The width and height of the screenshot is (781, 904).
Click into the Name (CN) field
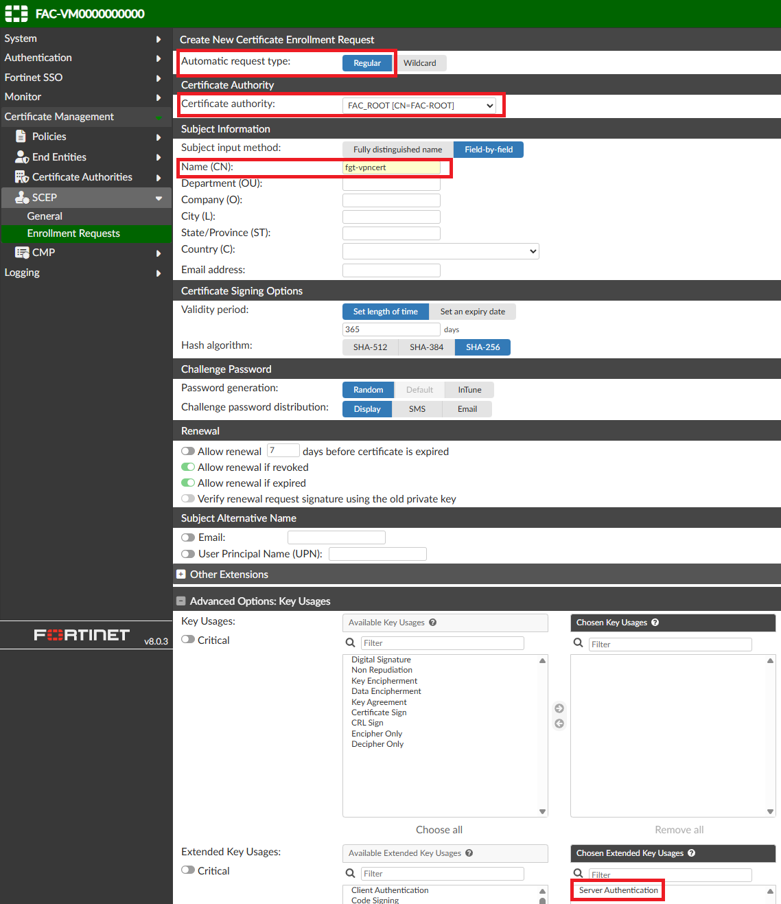pyautogui.click(x=391, y=167)
